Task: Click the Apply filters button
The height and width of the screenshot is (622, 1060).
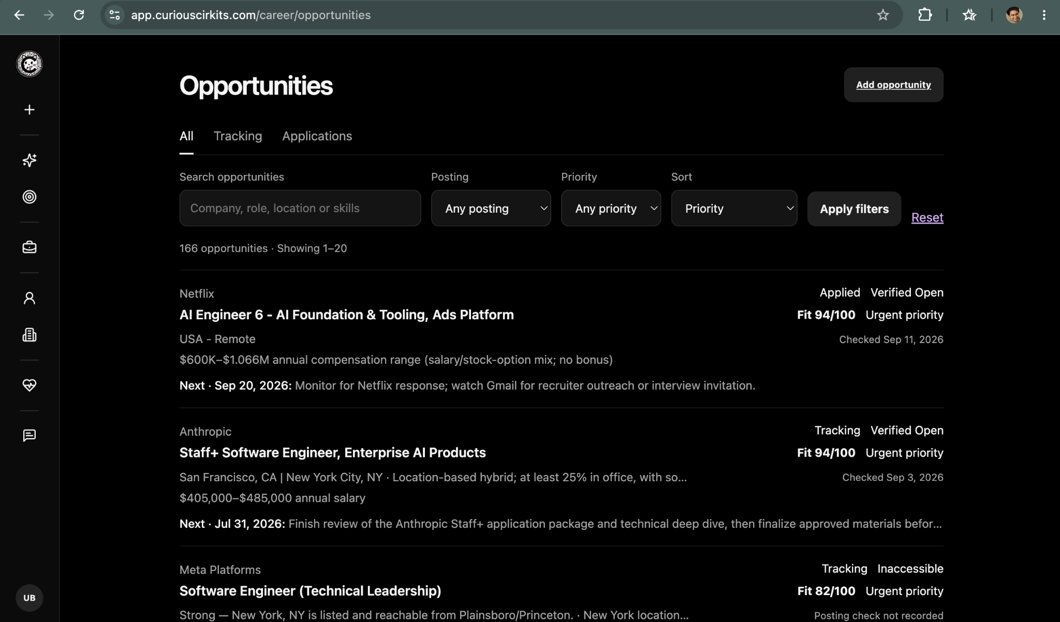Action: click(854, 209)
